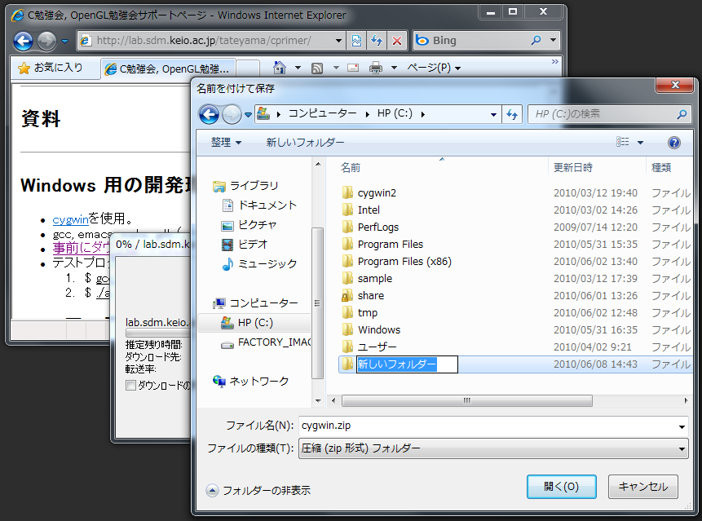Screen dimensions: 702x521
Task: Open the view options dropdown arrow
Action: coord(640,143)
